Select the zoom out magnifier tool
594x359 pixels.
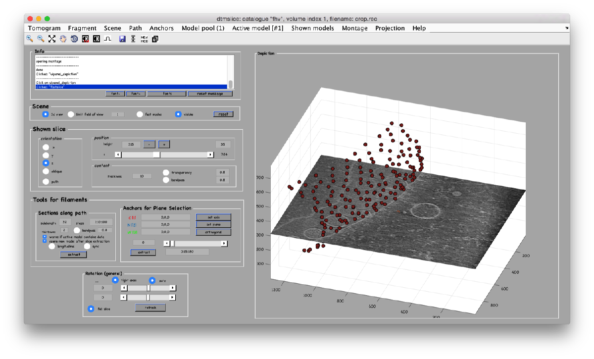(41, 39)
